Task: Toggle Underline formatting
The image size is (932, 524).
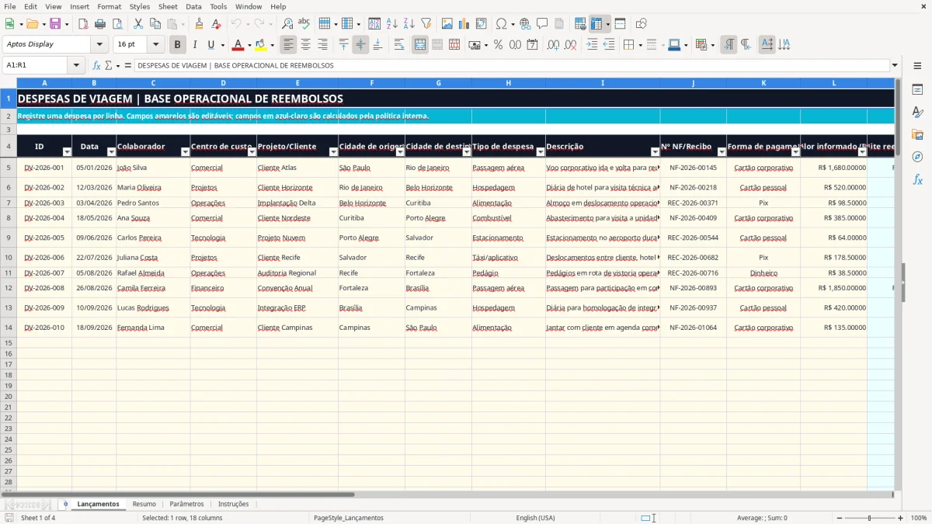Action: pos(210,45)
